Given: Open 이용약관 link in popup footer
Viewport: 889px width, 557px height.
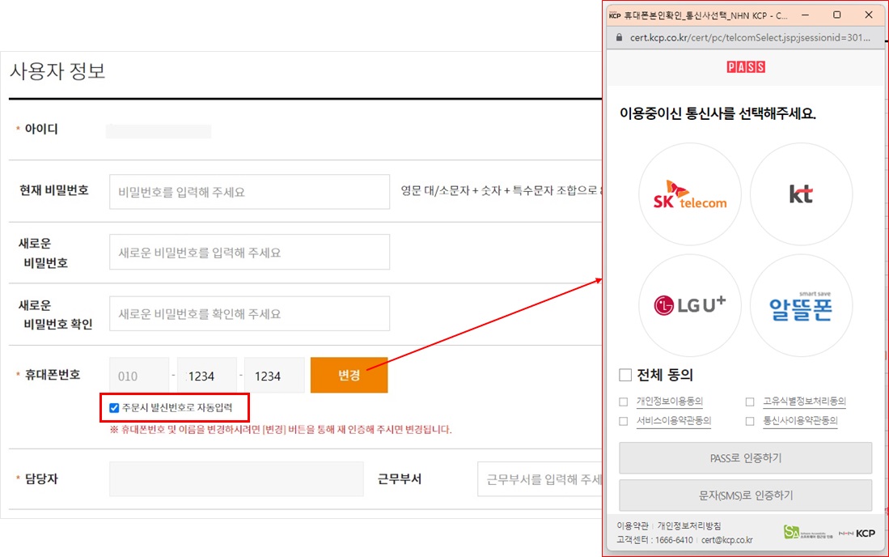Looking at the screenshot, I should click(633, 525).
